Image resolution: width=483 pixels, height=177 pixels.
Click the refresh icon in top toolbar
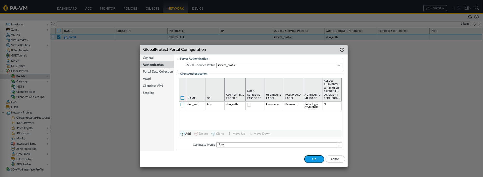click(470, 17)
